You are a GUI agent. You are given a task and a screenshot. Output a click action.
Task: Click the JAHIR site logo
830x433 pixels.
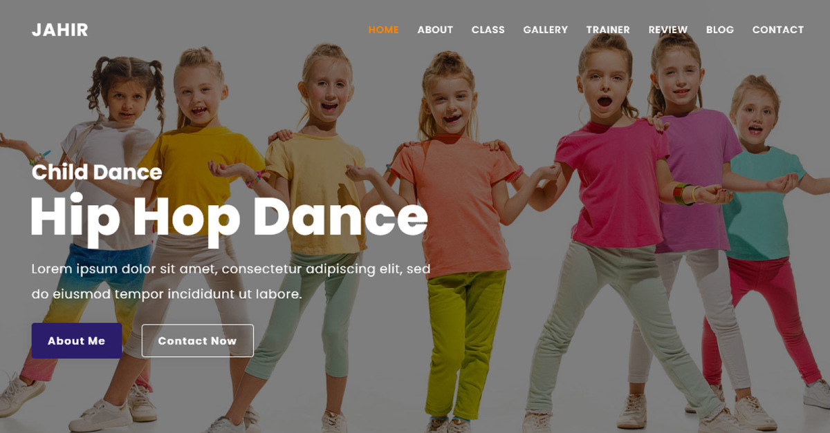pos(60,30)
